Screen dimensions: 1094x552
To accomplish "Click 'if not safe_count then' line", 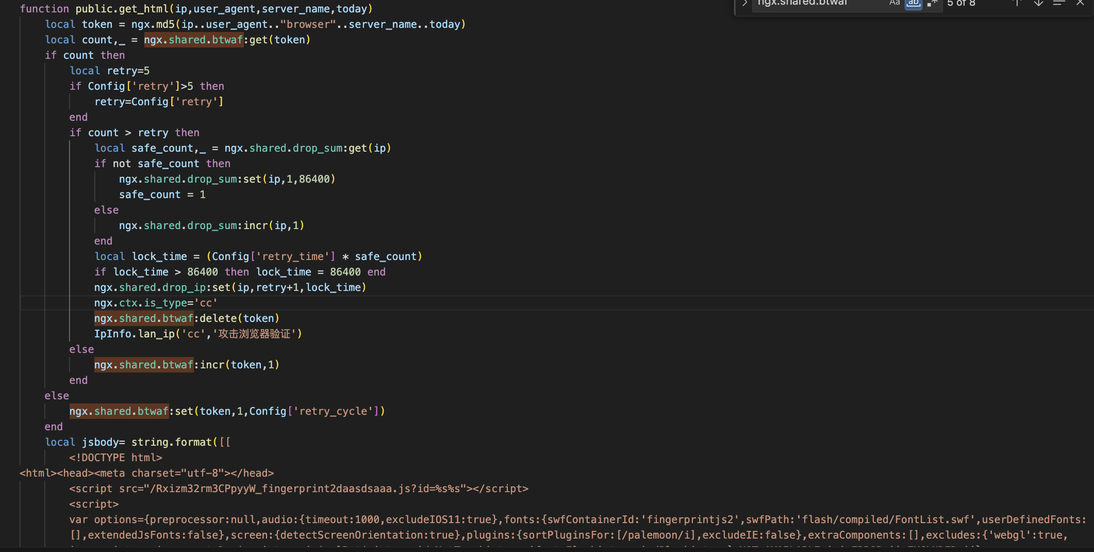I will (162, 164).
